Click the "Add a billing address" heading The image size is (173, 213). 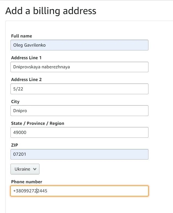point(51,11)
